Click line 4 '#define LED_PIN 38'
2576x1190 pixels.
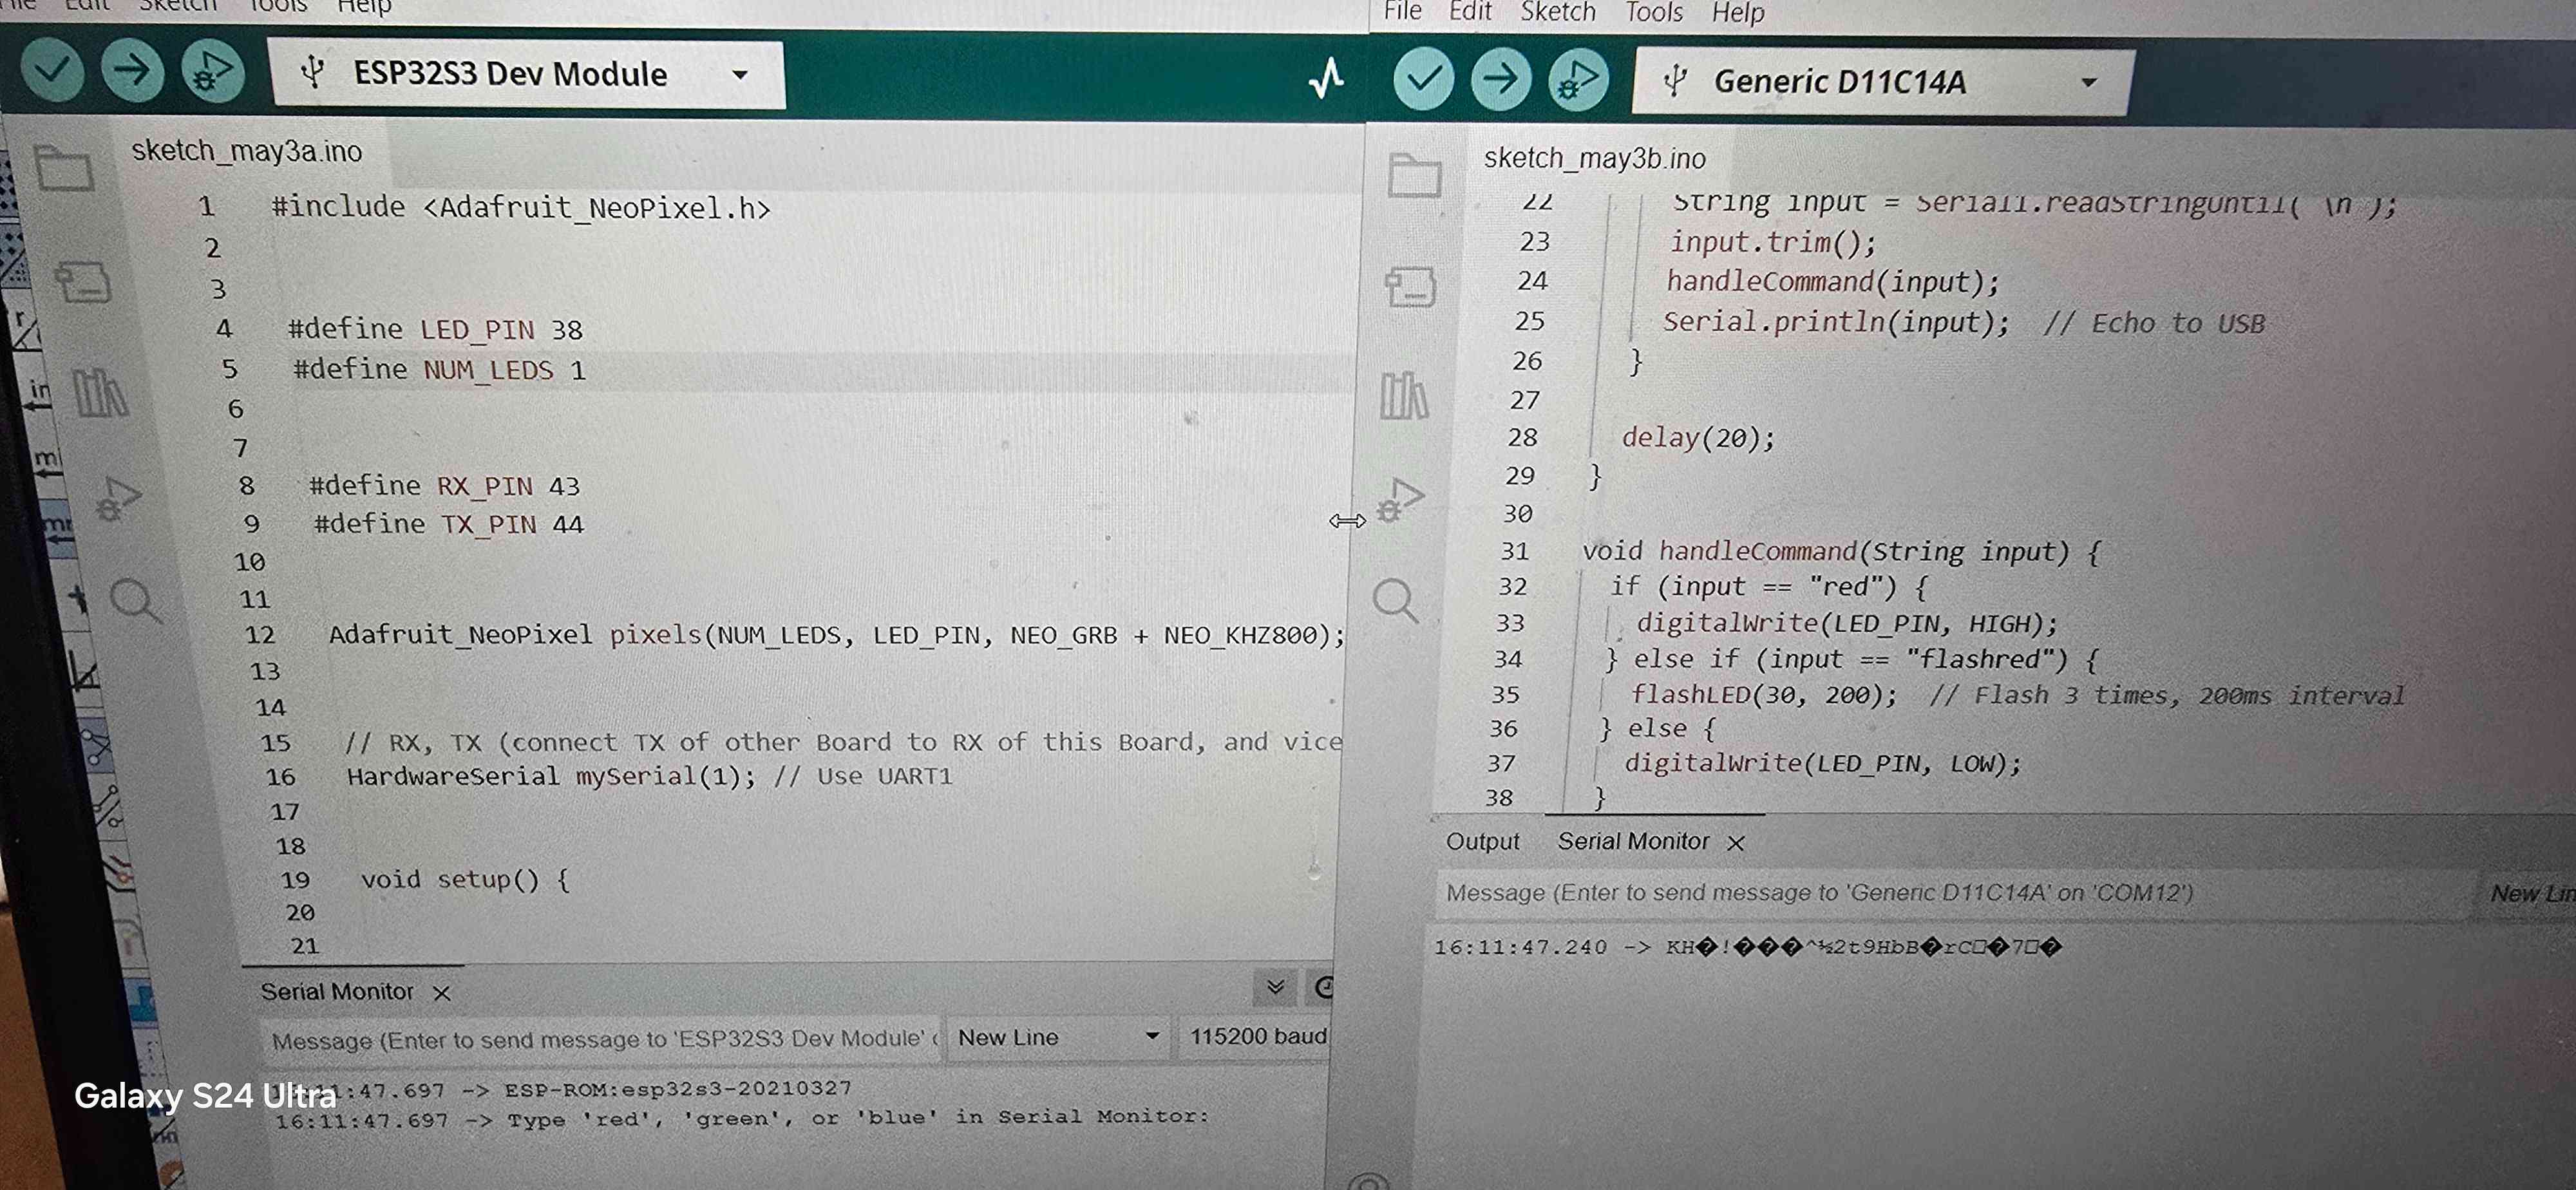click(434, 329)
